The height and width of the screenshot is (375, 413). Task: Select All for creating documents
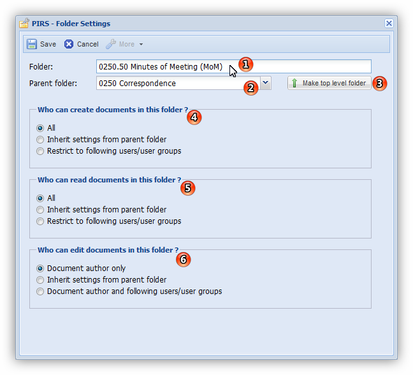coord(40,128)
